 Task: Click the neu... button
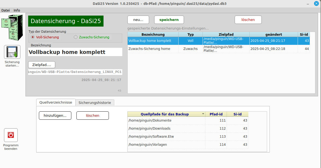pos(138,20)
